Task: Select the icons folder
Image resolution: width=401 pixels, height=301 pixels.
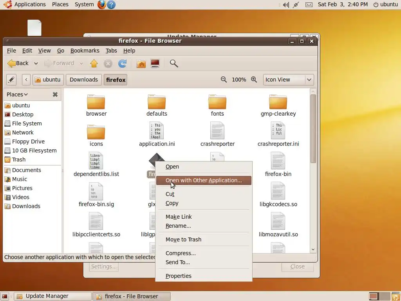Action: [x=96, y=136]
